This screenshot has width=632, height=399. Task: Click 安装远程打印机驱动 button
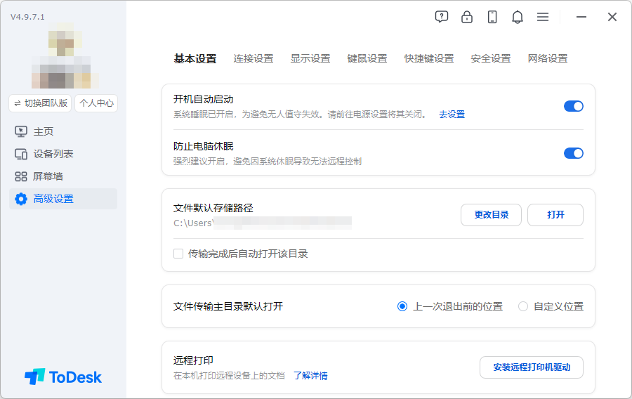[532, 367]
